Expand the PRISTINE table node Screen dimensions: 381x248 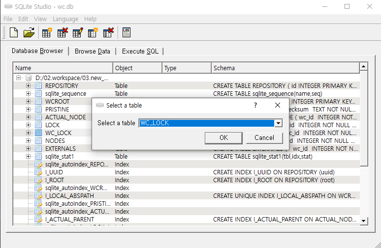28,110
